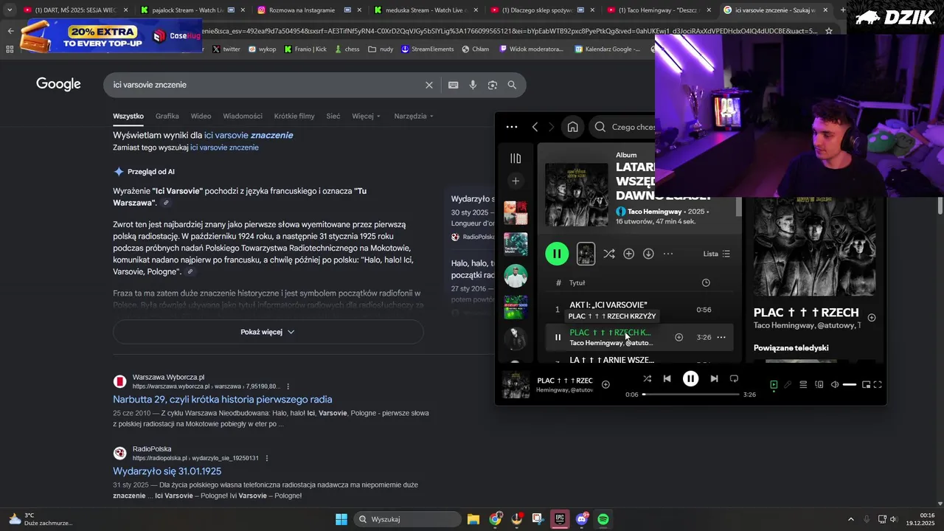Switch to the Wiadomości results tab
Screen dimensions: 944x531
coord(243,116)
